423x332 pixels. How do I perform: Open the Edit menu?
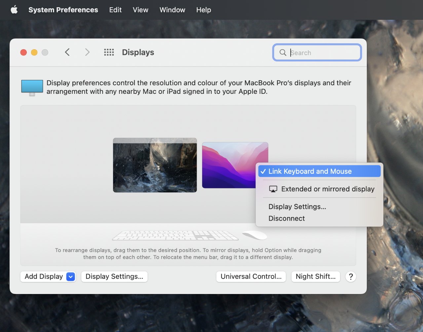pos(115,10)
